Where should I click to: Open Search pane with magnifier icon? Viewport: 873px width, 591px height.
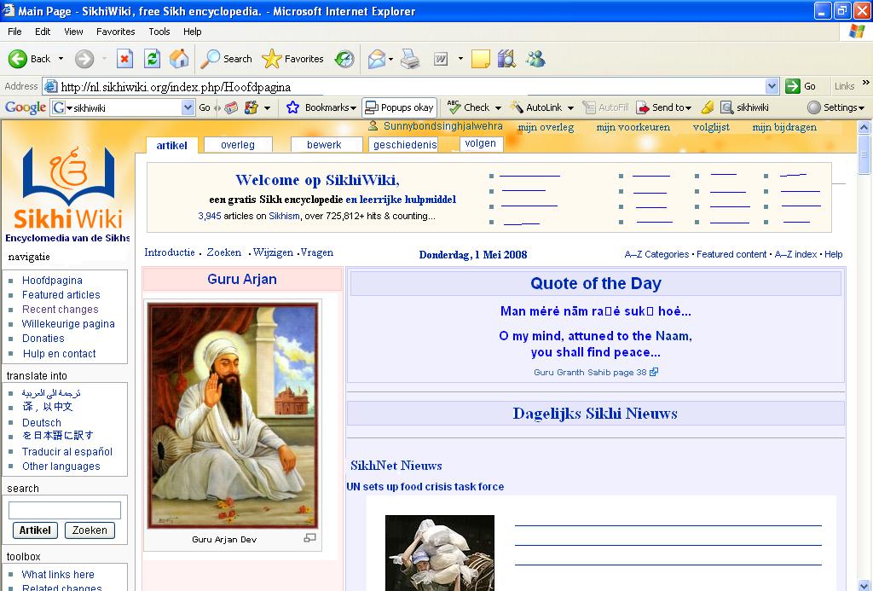(210, 59)
